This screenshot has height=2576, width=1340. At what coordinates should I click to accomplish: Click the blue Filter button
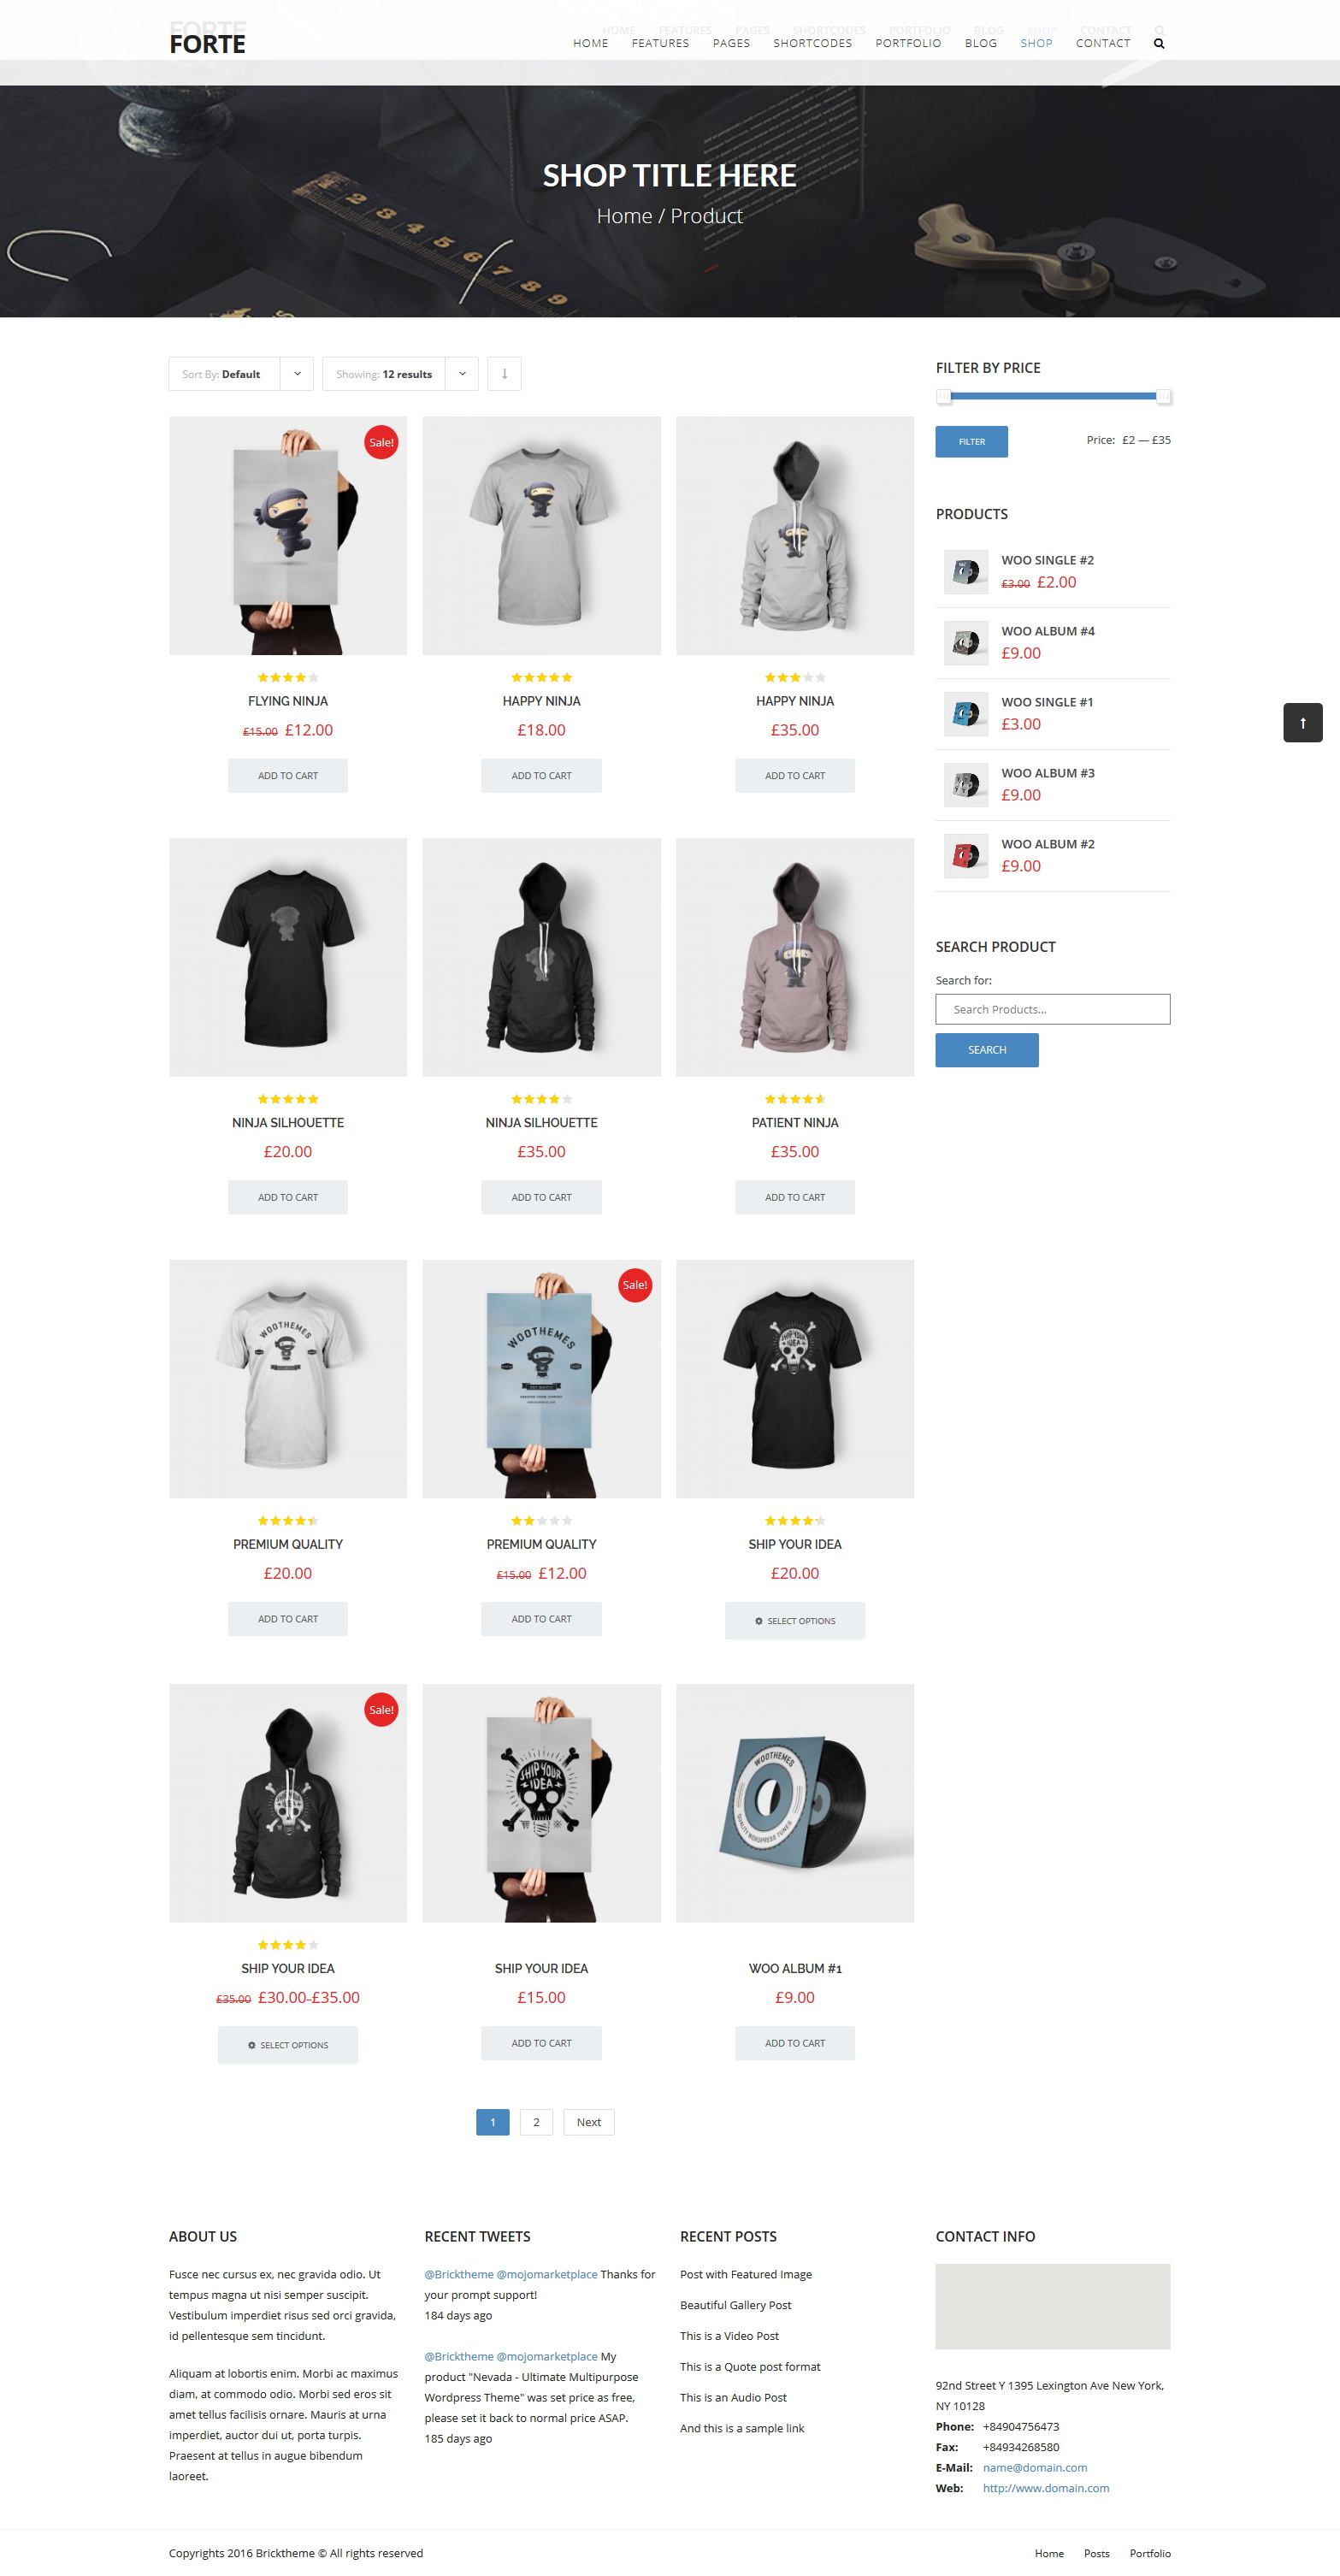tap(971, 442)
